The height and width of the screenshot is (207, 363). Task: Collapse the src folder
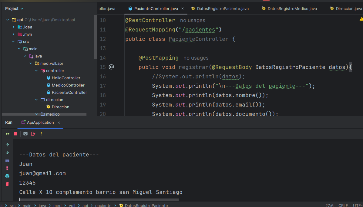[x=13, y=41]
